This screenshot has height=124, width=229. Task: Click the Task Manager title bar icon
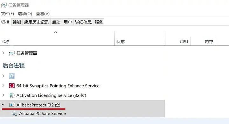[4, 5]
